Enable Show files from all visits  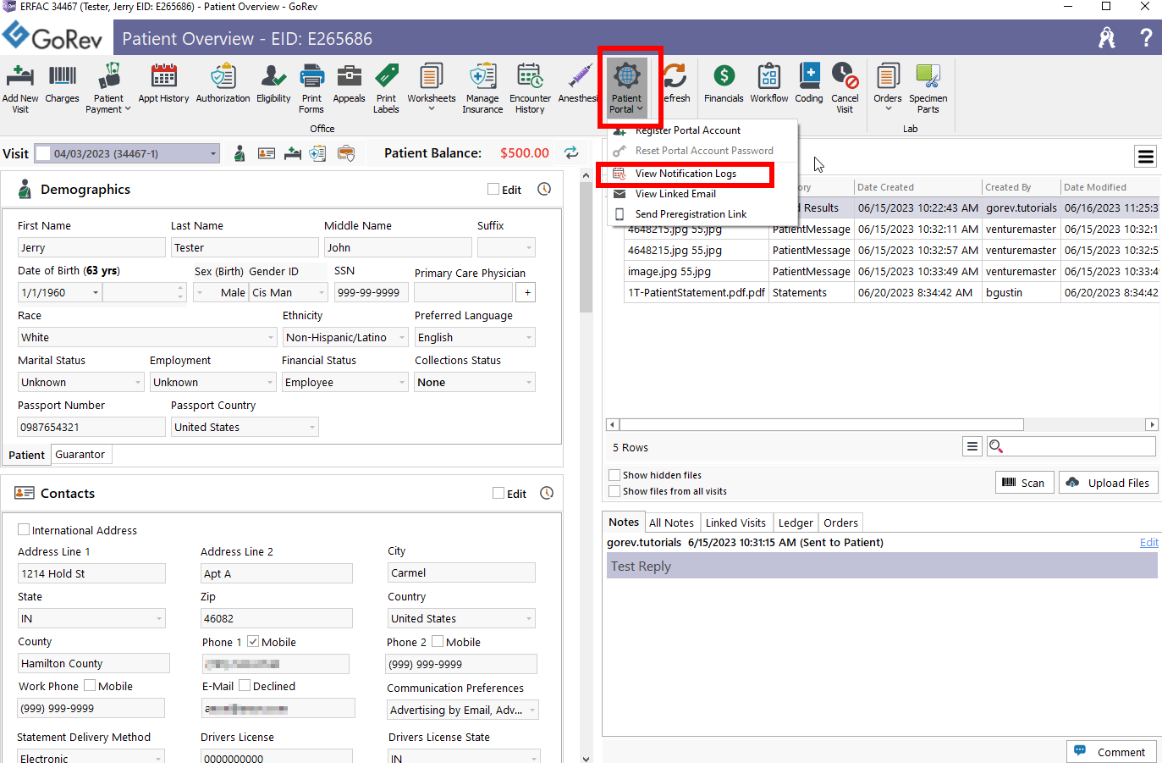[614, 491]
